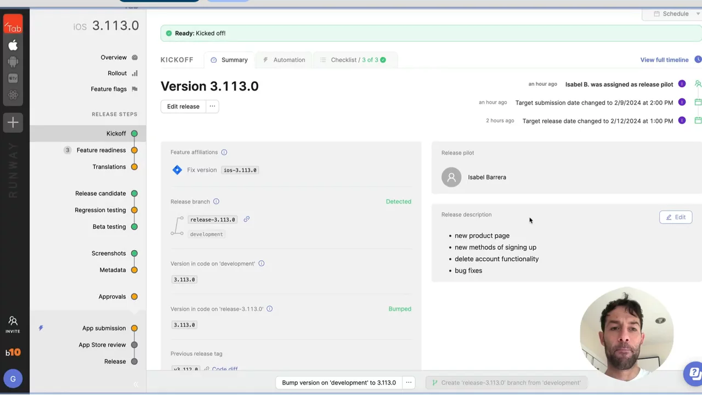
Task: Open the Invite teammates icon
Action: tap(13, 324)
